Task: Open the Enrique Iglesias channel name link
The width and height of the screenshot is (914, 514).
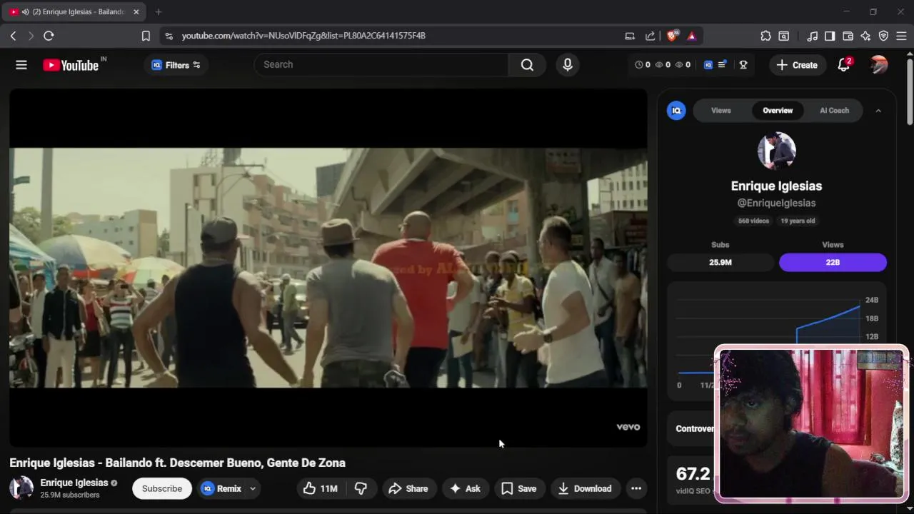Action: pyautogui.click(x=74, y=483)
